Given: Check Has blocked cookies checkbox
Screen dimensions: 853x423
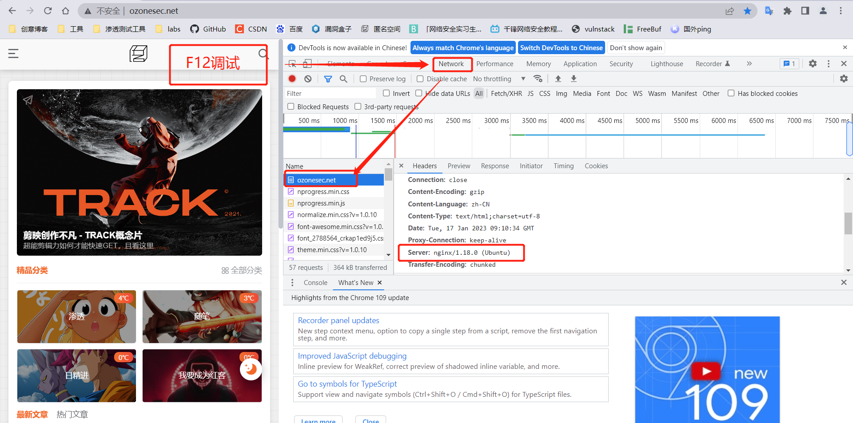Looking at the screenshot, I should click(731, 93).
